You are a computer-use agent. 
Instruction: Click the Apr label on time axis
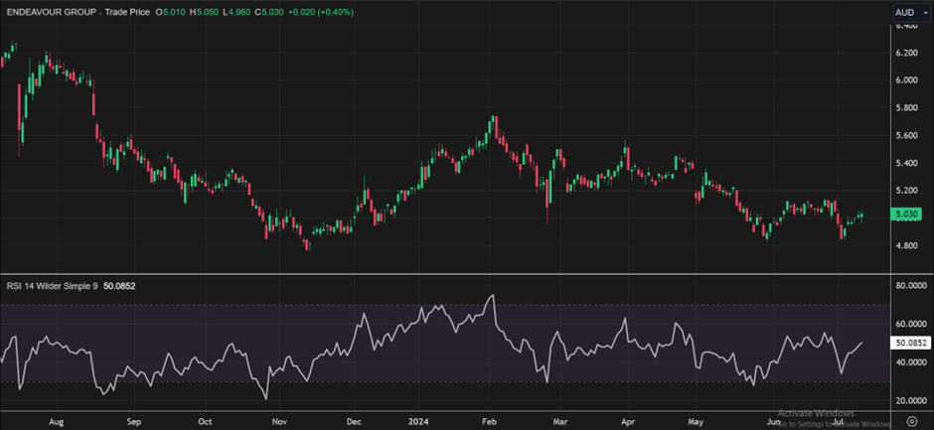coord(629,421)
